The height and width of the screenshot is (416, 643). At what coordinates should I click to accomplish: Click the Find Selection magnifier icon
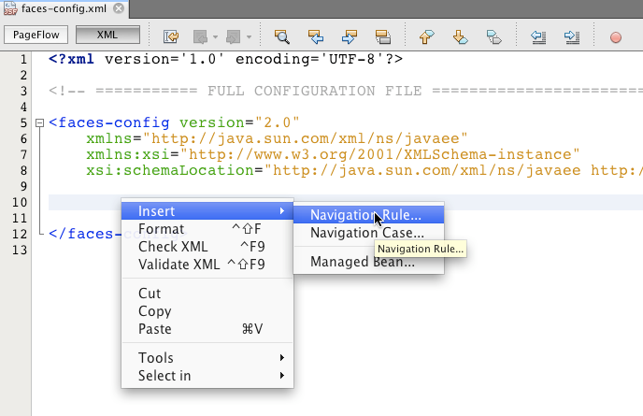pyautogui.click(x=280, y=36)
